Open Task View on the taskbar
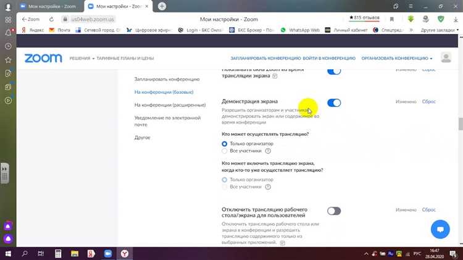This screenshot has width=463, height=260. coord(41,253)
